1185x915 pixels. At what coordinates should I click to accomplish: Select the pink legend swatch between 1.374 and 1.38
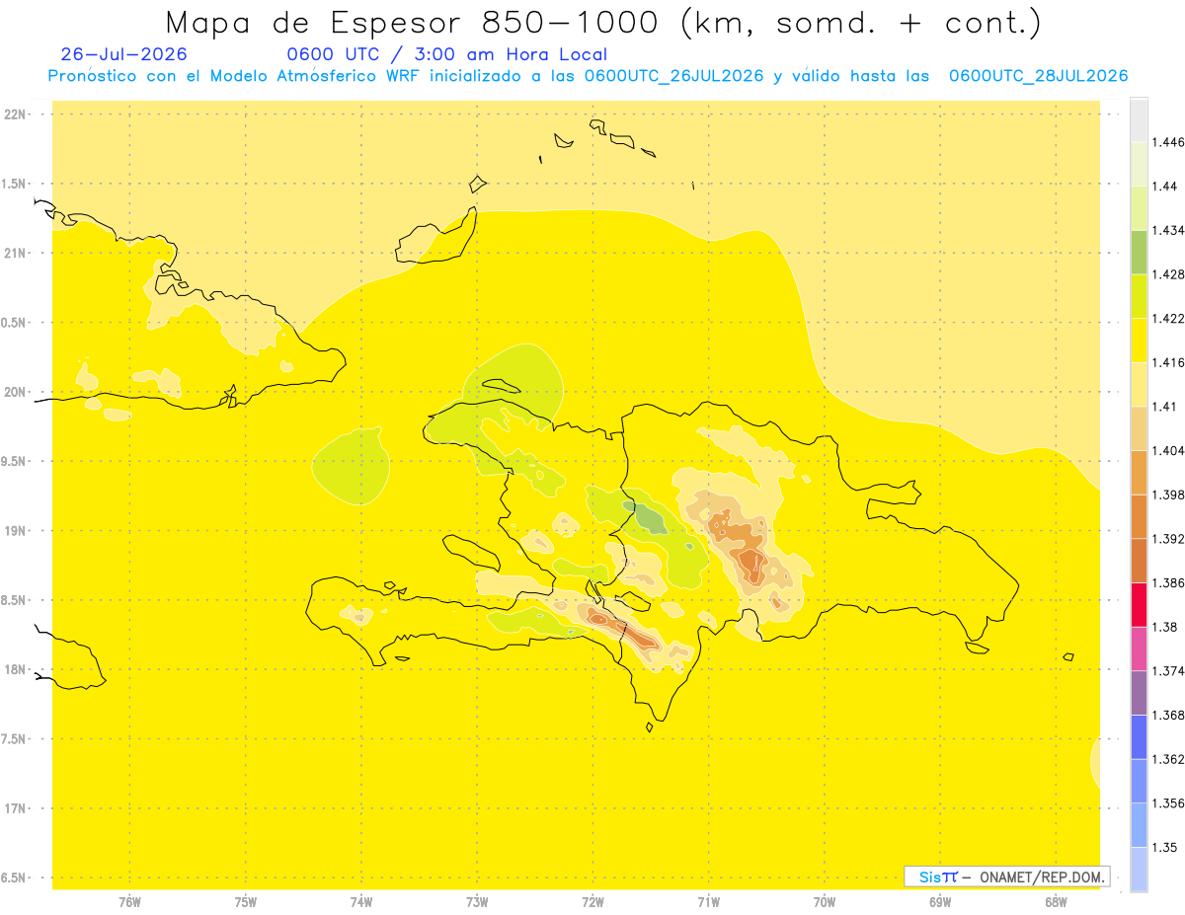click(1139, 648)
